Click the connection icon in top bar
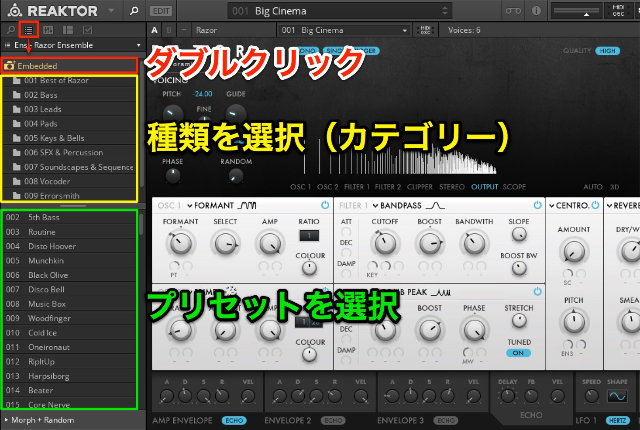The height and width of the screenshot is (430, 640). [513, 10]
